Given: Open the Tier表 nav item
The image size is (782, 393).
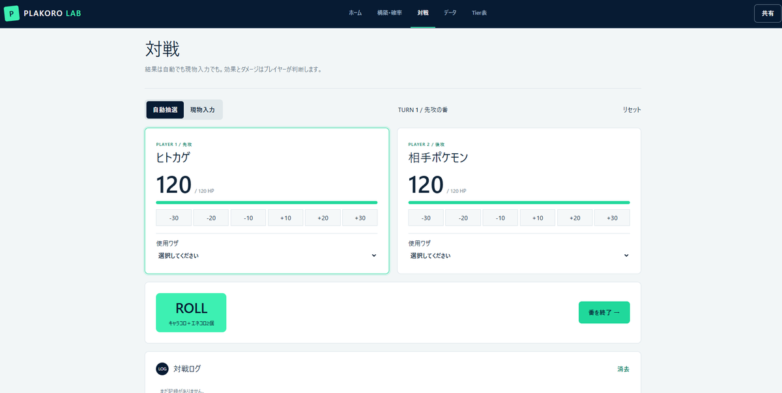Looking at the screenshot, I should click(480, 13).
